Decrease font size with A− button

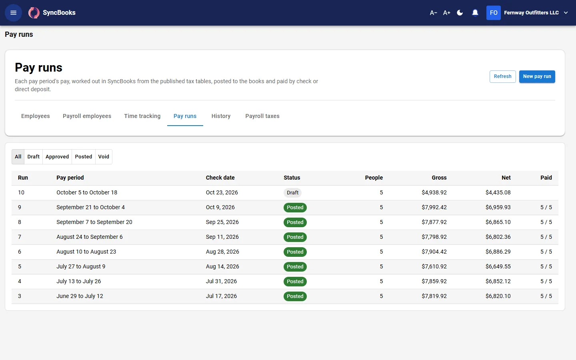click(433, 13)
